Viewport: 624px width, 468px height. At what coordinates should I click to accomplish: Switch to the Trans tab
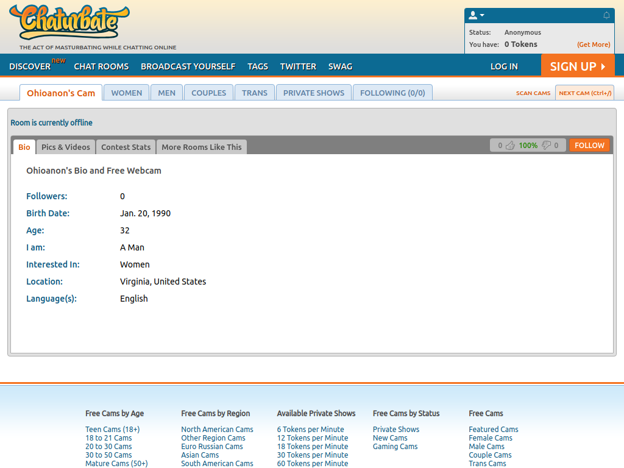pos(254,93)
